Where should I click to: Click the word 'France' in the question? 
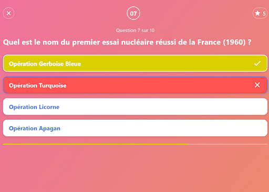(x=209, y=42)
